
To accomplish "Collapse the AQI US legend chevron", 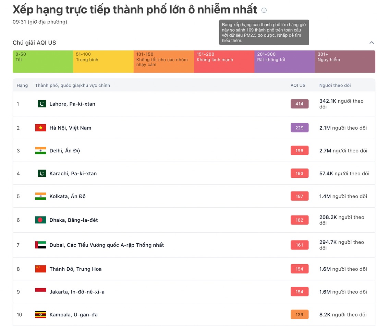I will coord(372,43).
